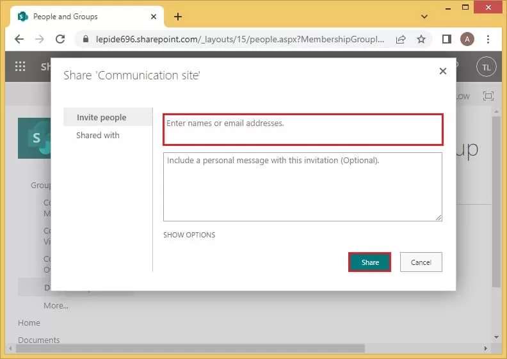Image resolution: width=507 pixels, height=359 pixels.
Task: Open Chrome three-dot menu
Action: [x=488, y=39]
